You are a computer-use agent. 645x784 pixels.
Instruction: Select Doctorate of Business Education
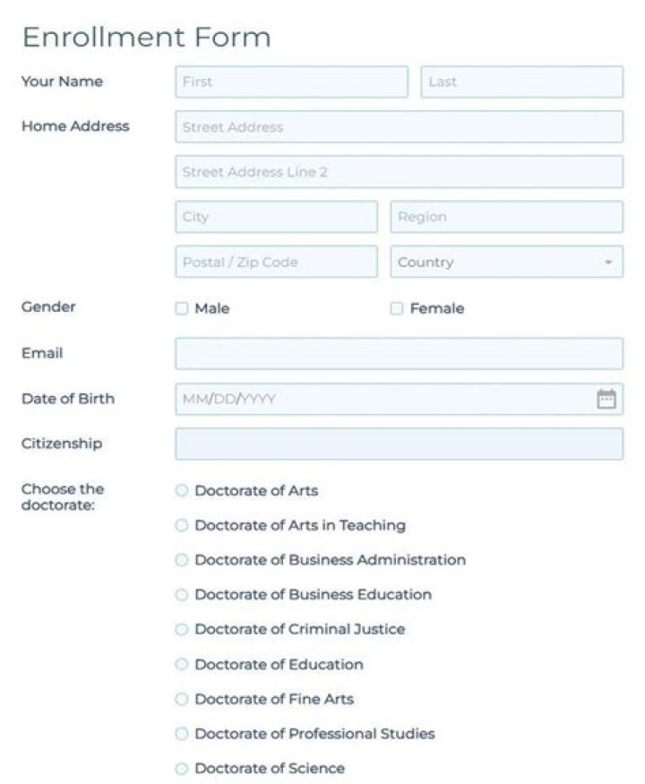click(x=182, y=594)
